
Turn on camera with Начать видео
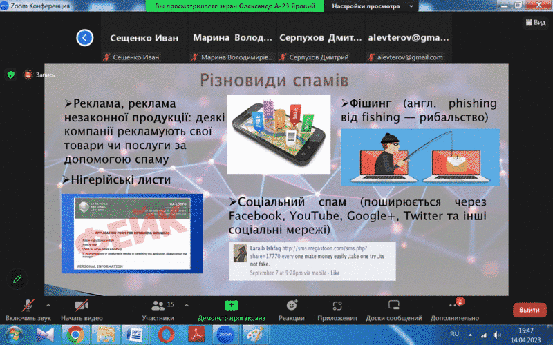pyautogui.click(x=81, y=309)
